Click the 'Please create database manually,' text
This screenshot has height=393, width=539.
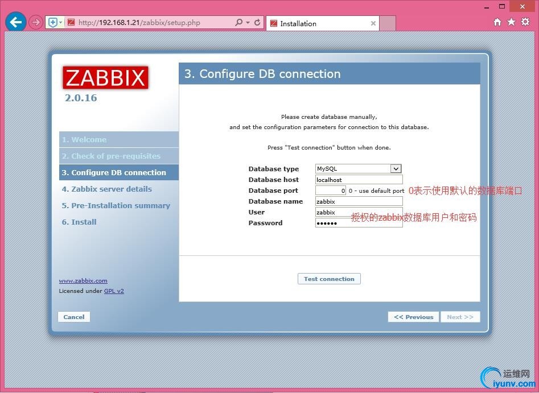pyautogui.click(x=329, y=117)
